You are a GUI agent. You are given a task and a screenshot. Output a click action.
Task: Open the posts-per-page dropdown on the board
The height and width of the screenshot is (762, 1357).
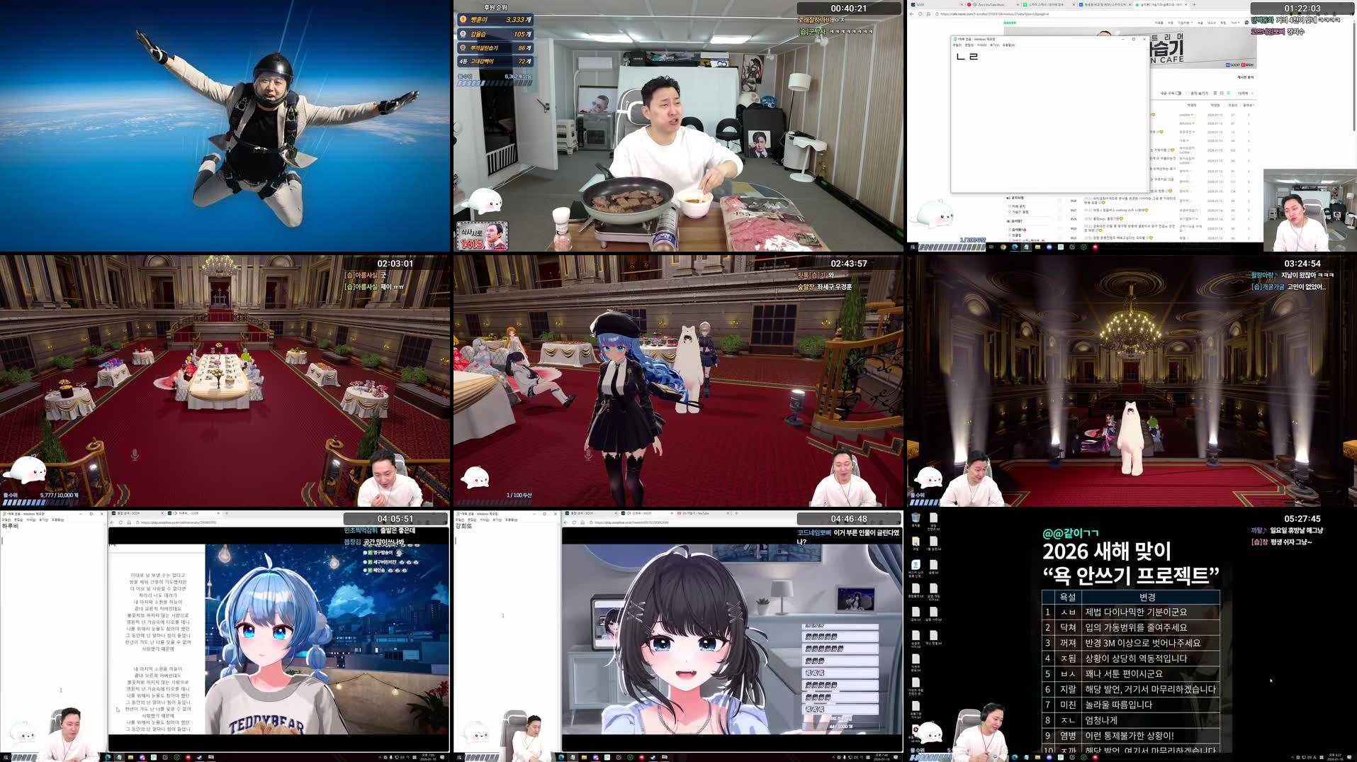pos(1244,94)
